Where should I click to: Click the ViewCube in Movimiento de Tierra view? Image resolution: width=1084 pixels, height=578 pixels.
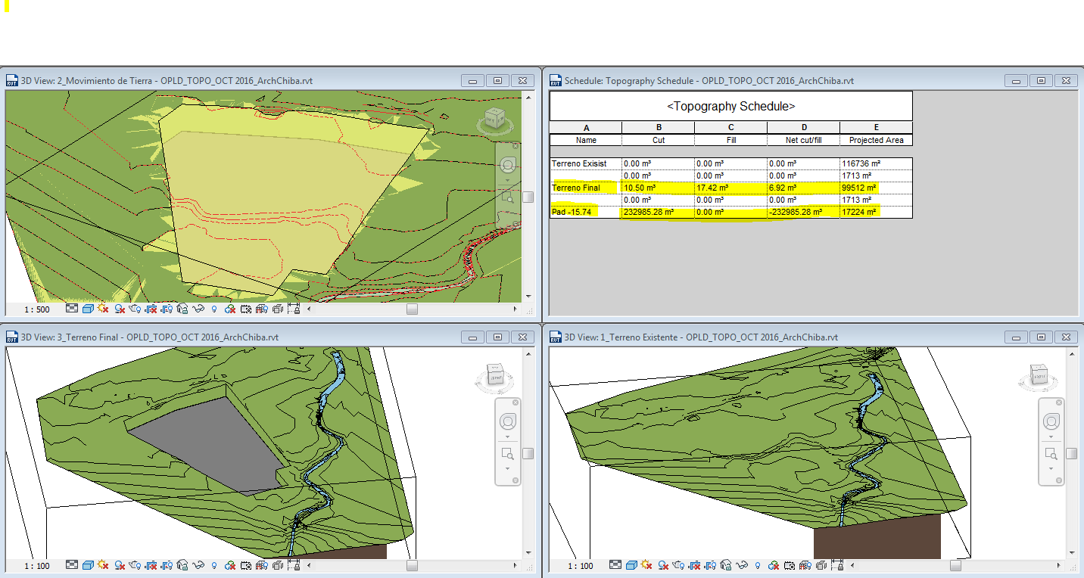click(x=495, y=119)
